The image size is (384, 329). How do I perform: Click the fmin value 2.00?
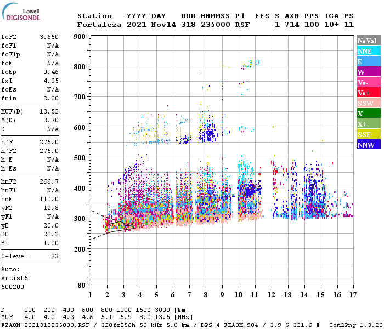(51, 98)
